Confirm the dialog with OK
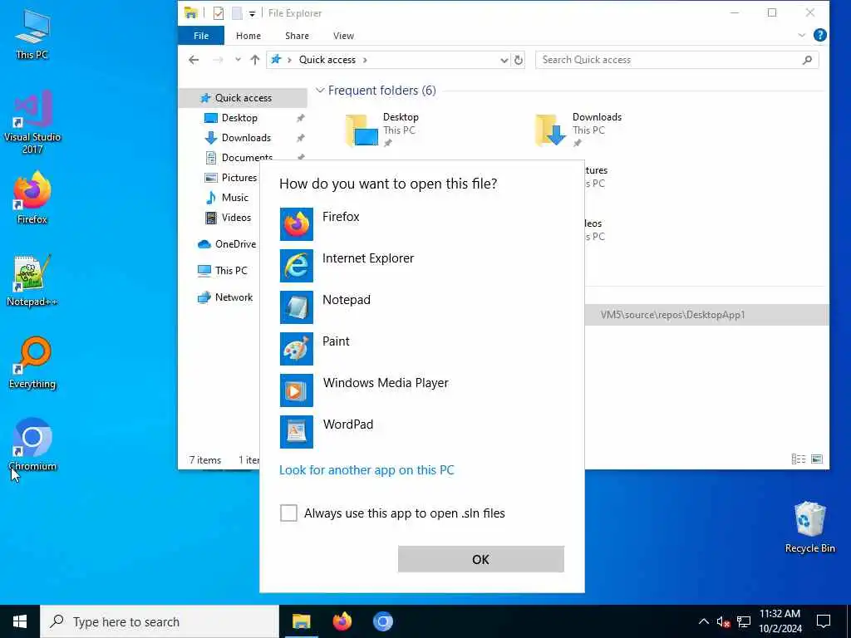The height and width of the screenshot is (638, 851). pyautogui.click(x=481, y=559)
